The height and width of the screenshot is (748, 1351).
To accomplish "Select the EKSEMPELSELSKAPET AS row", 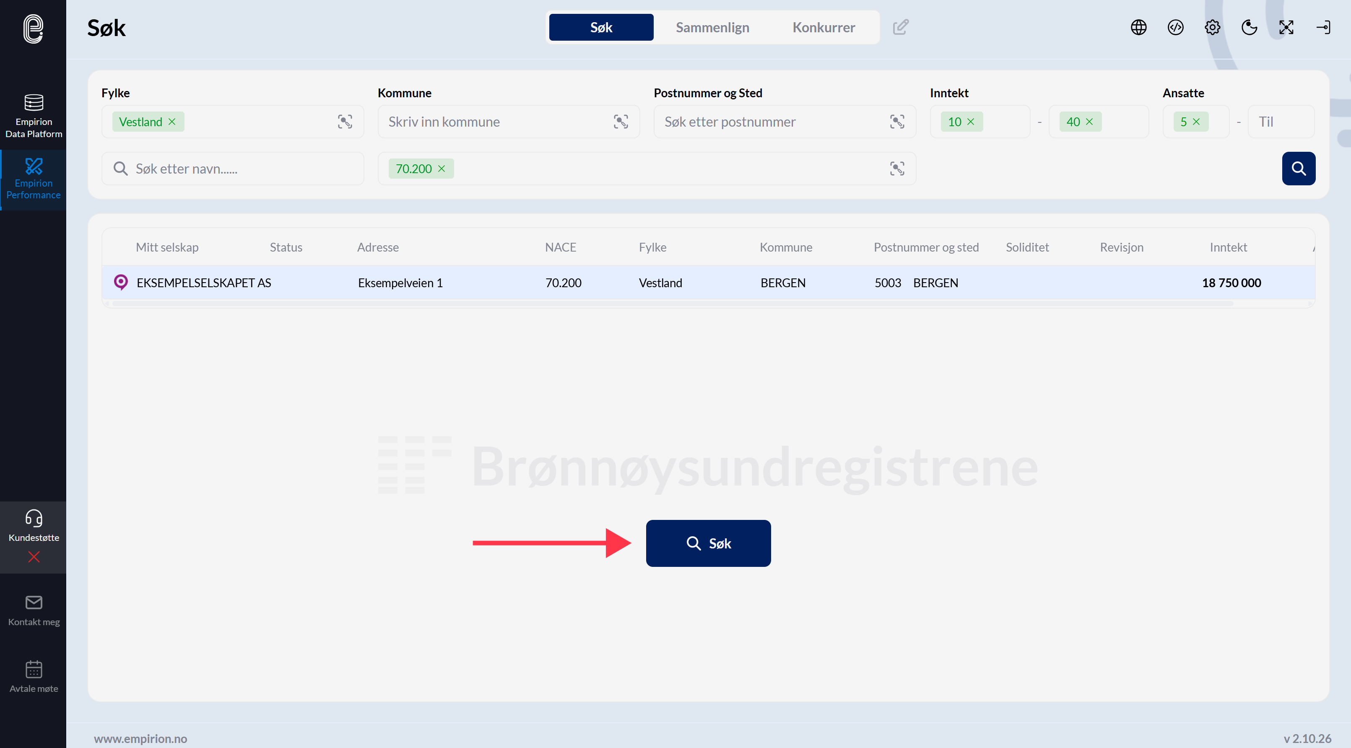I will (x=708, y=283).
